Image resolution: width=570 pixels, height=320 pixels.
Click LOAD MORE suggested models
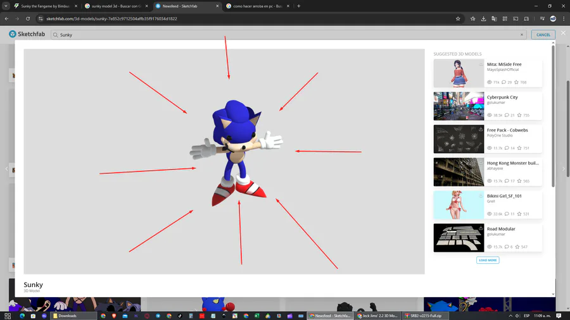[x=488, y=260]
